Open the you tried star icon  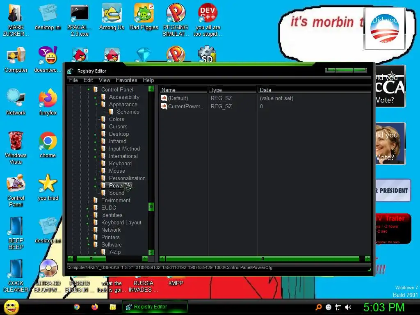tap(48, 187)
